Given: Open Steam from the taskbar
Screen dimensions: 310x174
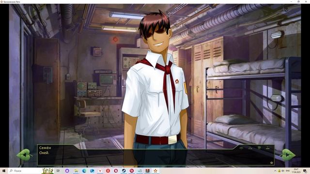Looking at the screenshot, I should click(124, 171).
